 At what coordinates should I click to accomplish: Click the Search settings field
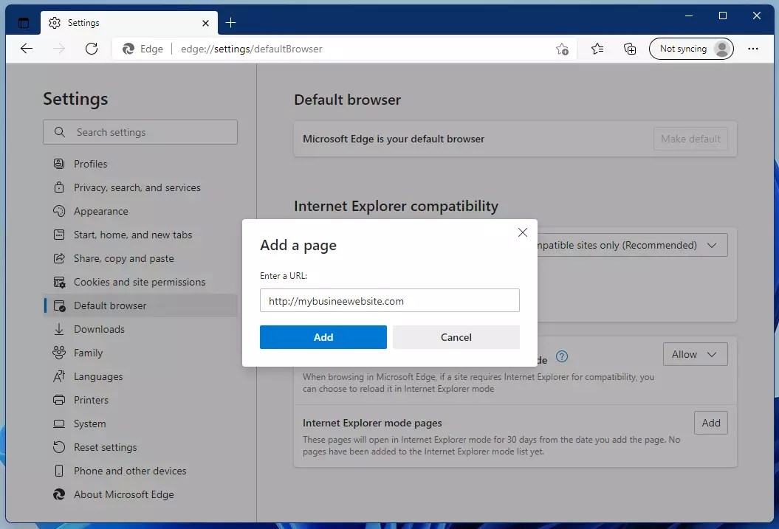140,132
